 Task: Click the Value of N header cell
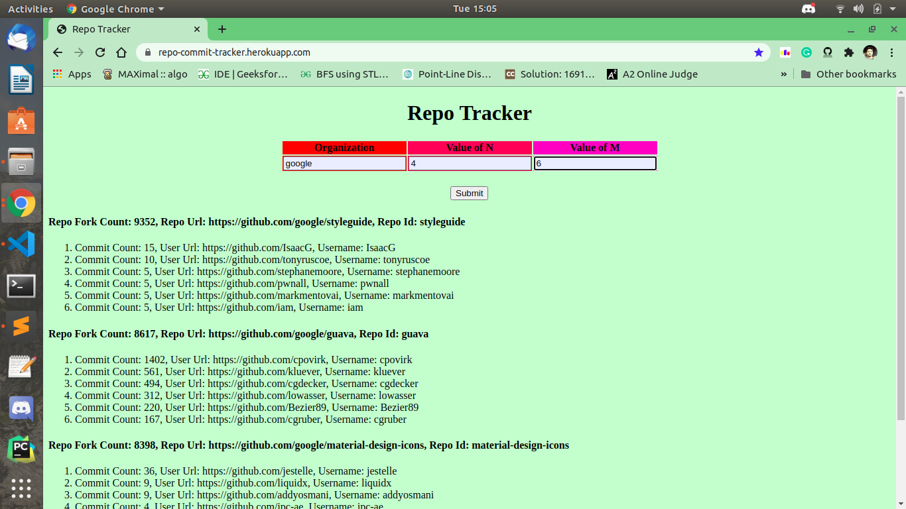(x=470, y=148)
